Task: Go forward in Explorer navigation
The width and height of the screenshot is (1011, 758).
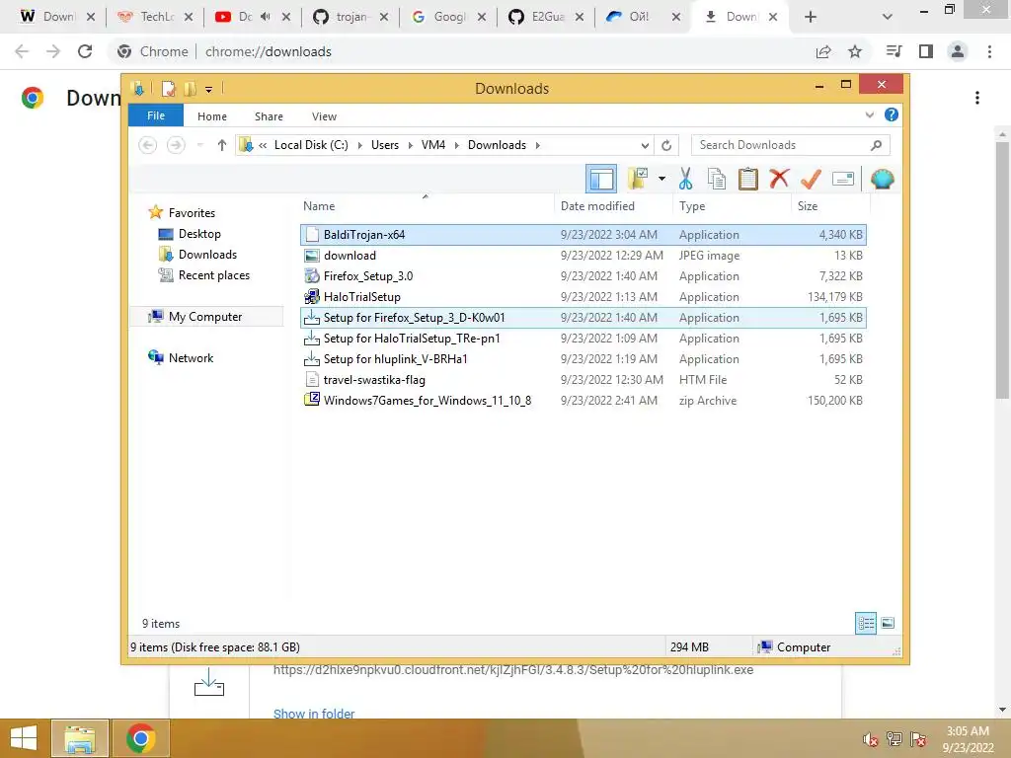Action: [176, 145]
